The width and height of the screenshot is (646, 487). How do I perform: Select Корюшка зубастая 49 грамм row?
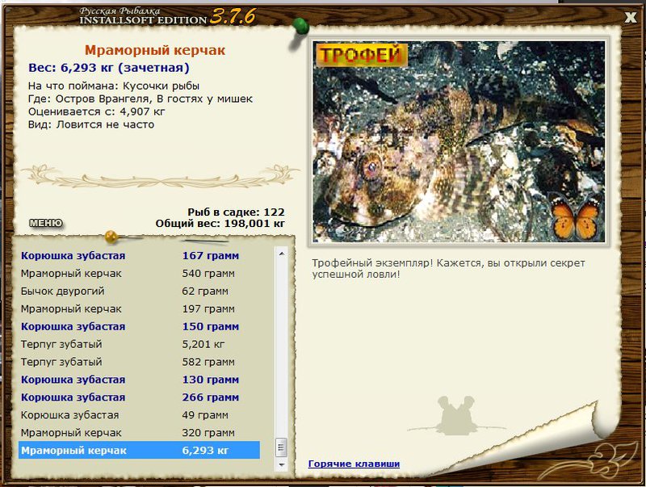(139, 415)
